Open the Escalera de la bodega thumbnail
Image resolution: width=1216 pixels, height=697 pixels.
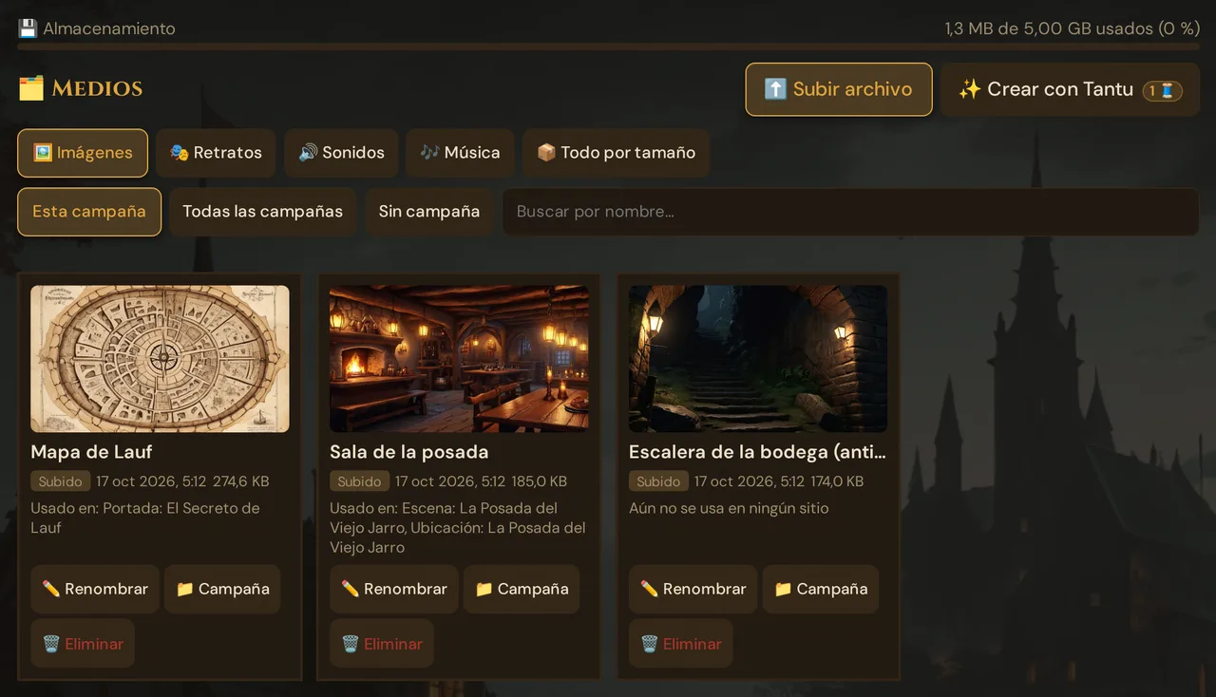[x=758, y=359]
